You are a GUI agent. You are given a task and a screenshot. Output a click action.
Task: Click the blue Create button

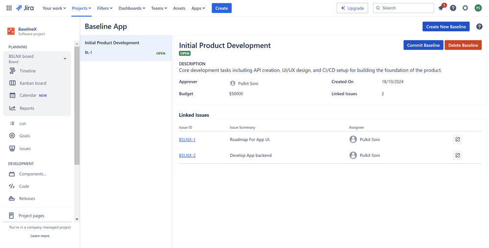pos(221,8)
